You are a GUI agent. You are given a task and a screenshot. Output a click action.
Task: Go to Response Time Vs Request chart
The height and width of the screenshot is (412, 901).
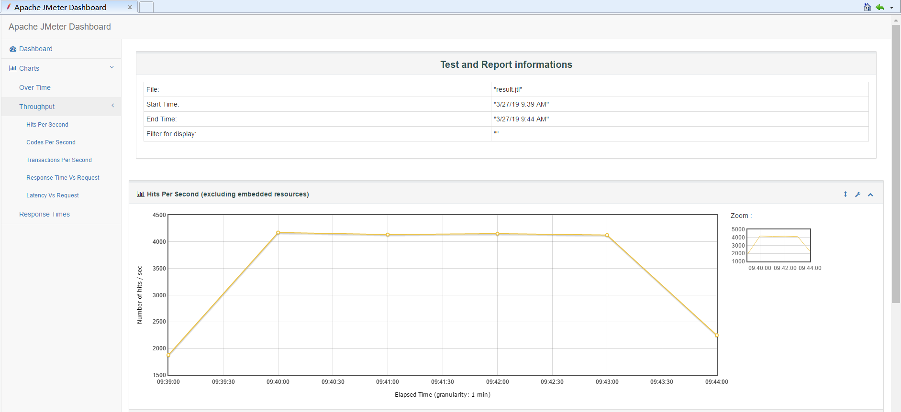coord(63,178)
